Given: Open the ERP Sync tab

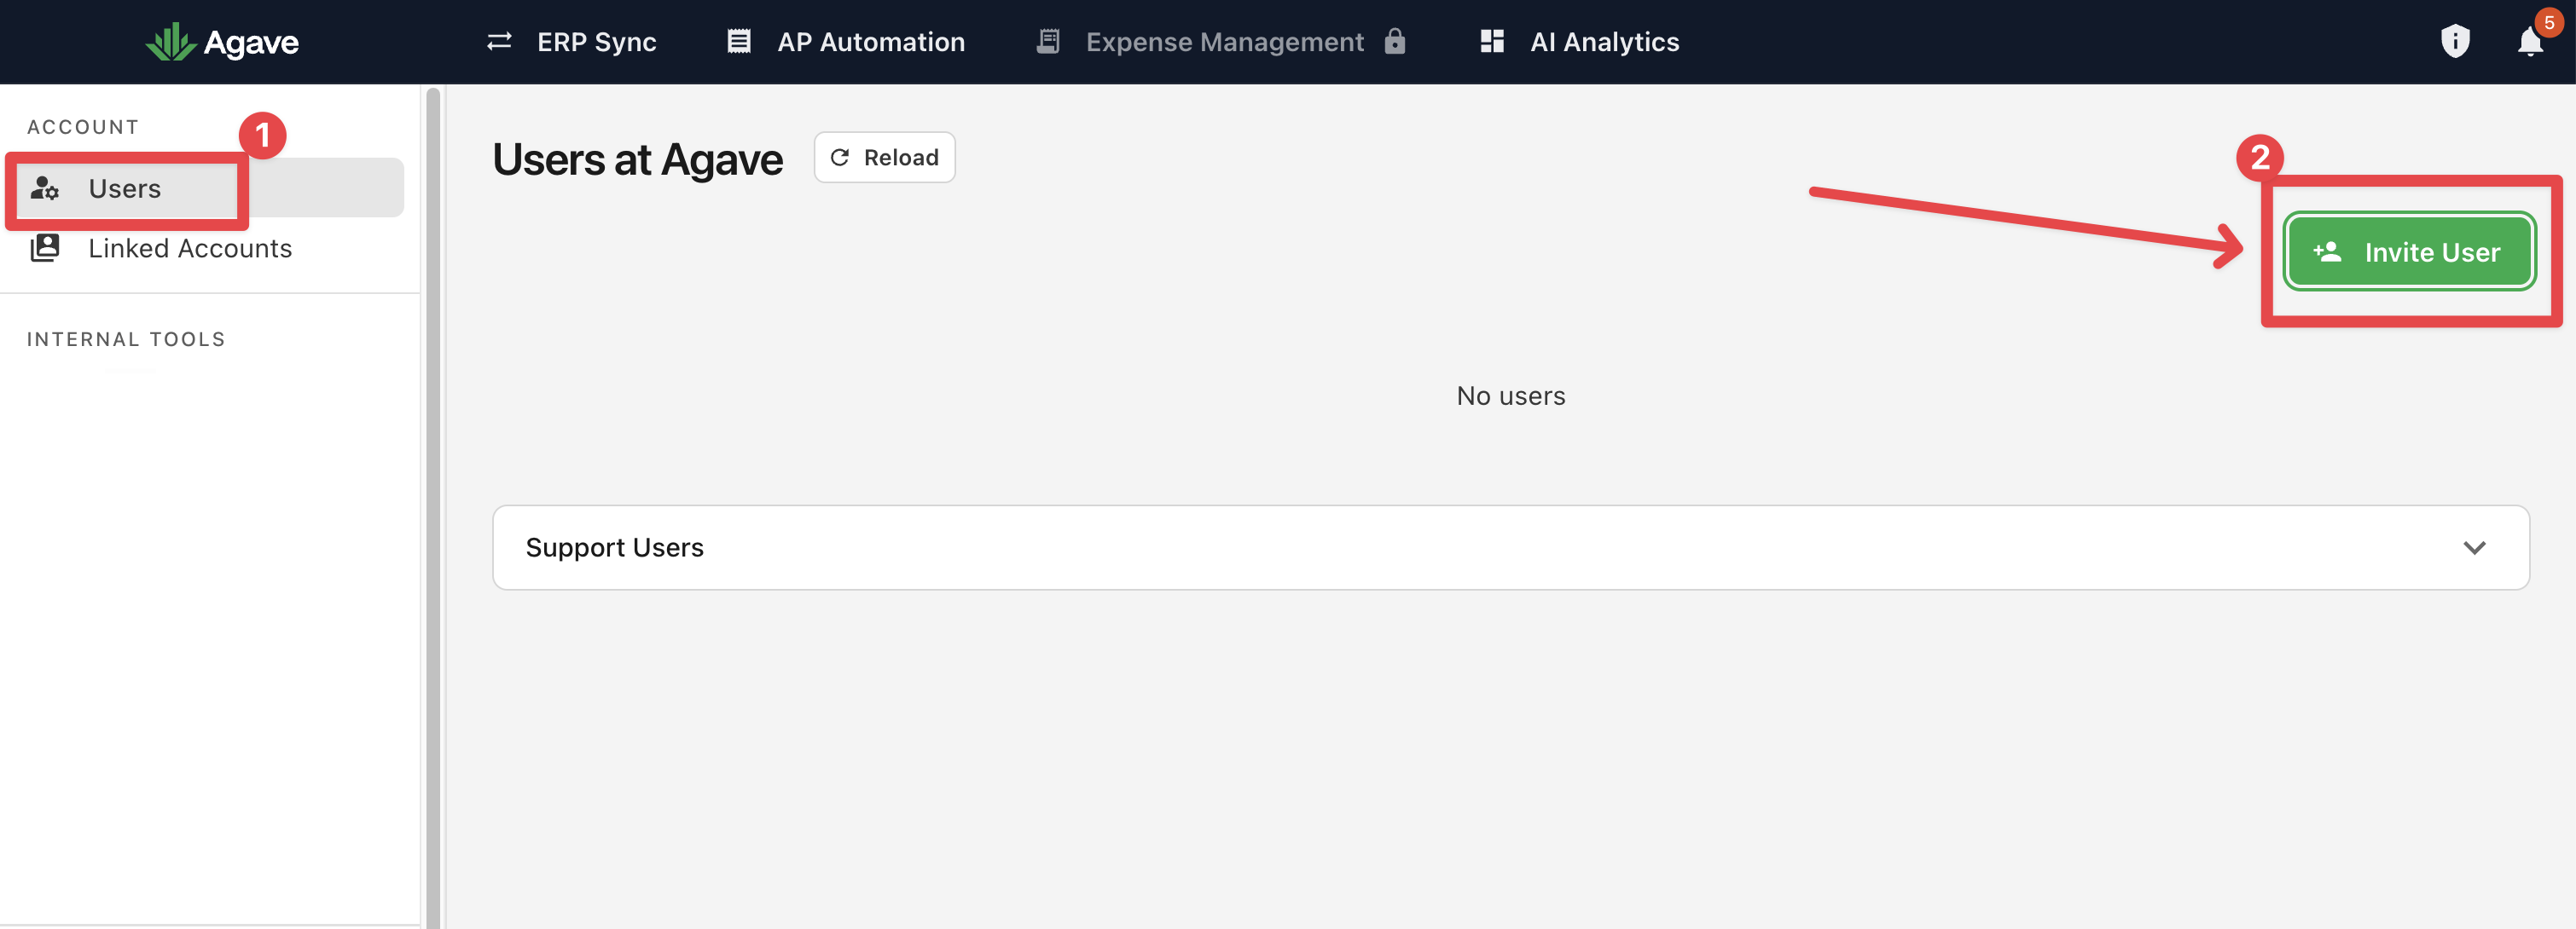Looking at the screenshot, I should 571,42.
